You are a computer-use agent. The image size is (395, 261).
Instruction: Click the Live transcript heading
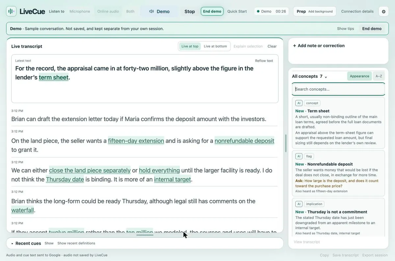pyautogui.click(x=27, y=46)
